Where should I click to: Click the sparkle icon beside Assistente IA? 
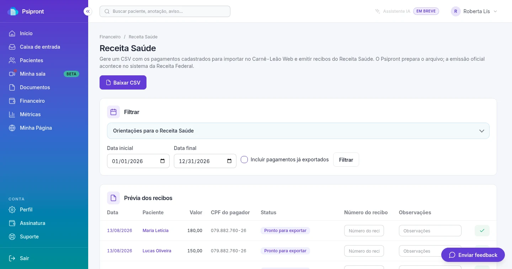click(x=378, y=11)
